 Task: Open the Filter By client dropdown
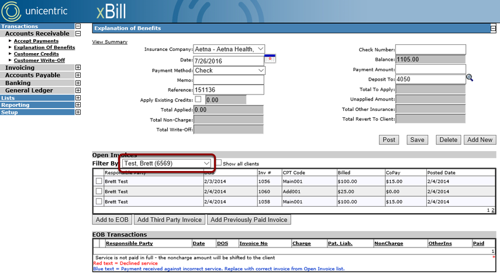click(x=167, y=163)
